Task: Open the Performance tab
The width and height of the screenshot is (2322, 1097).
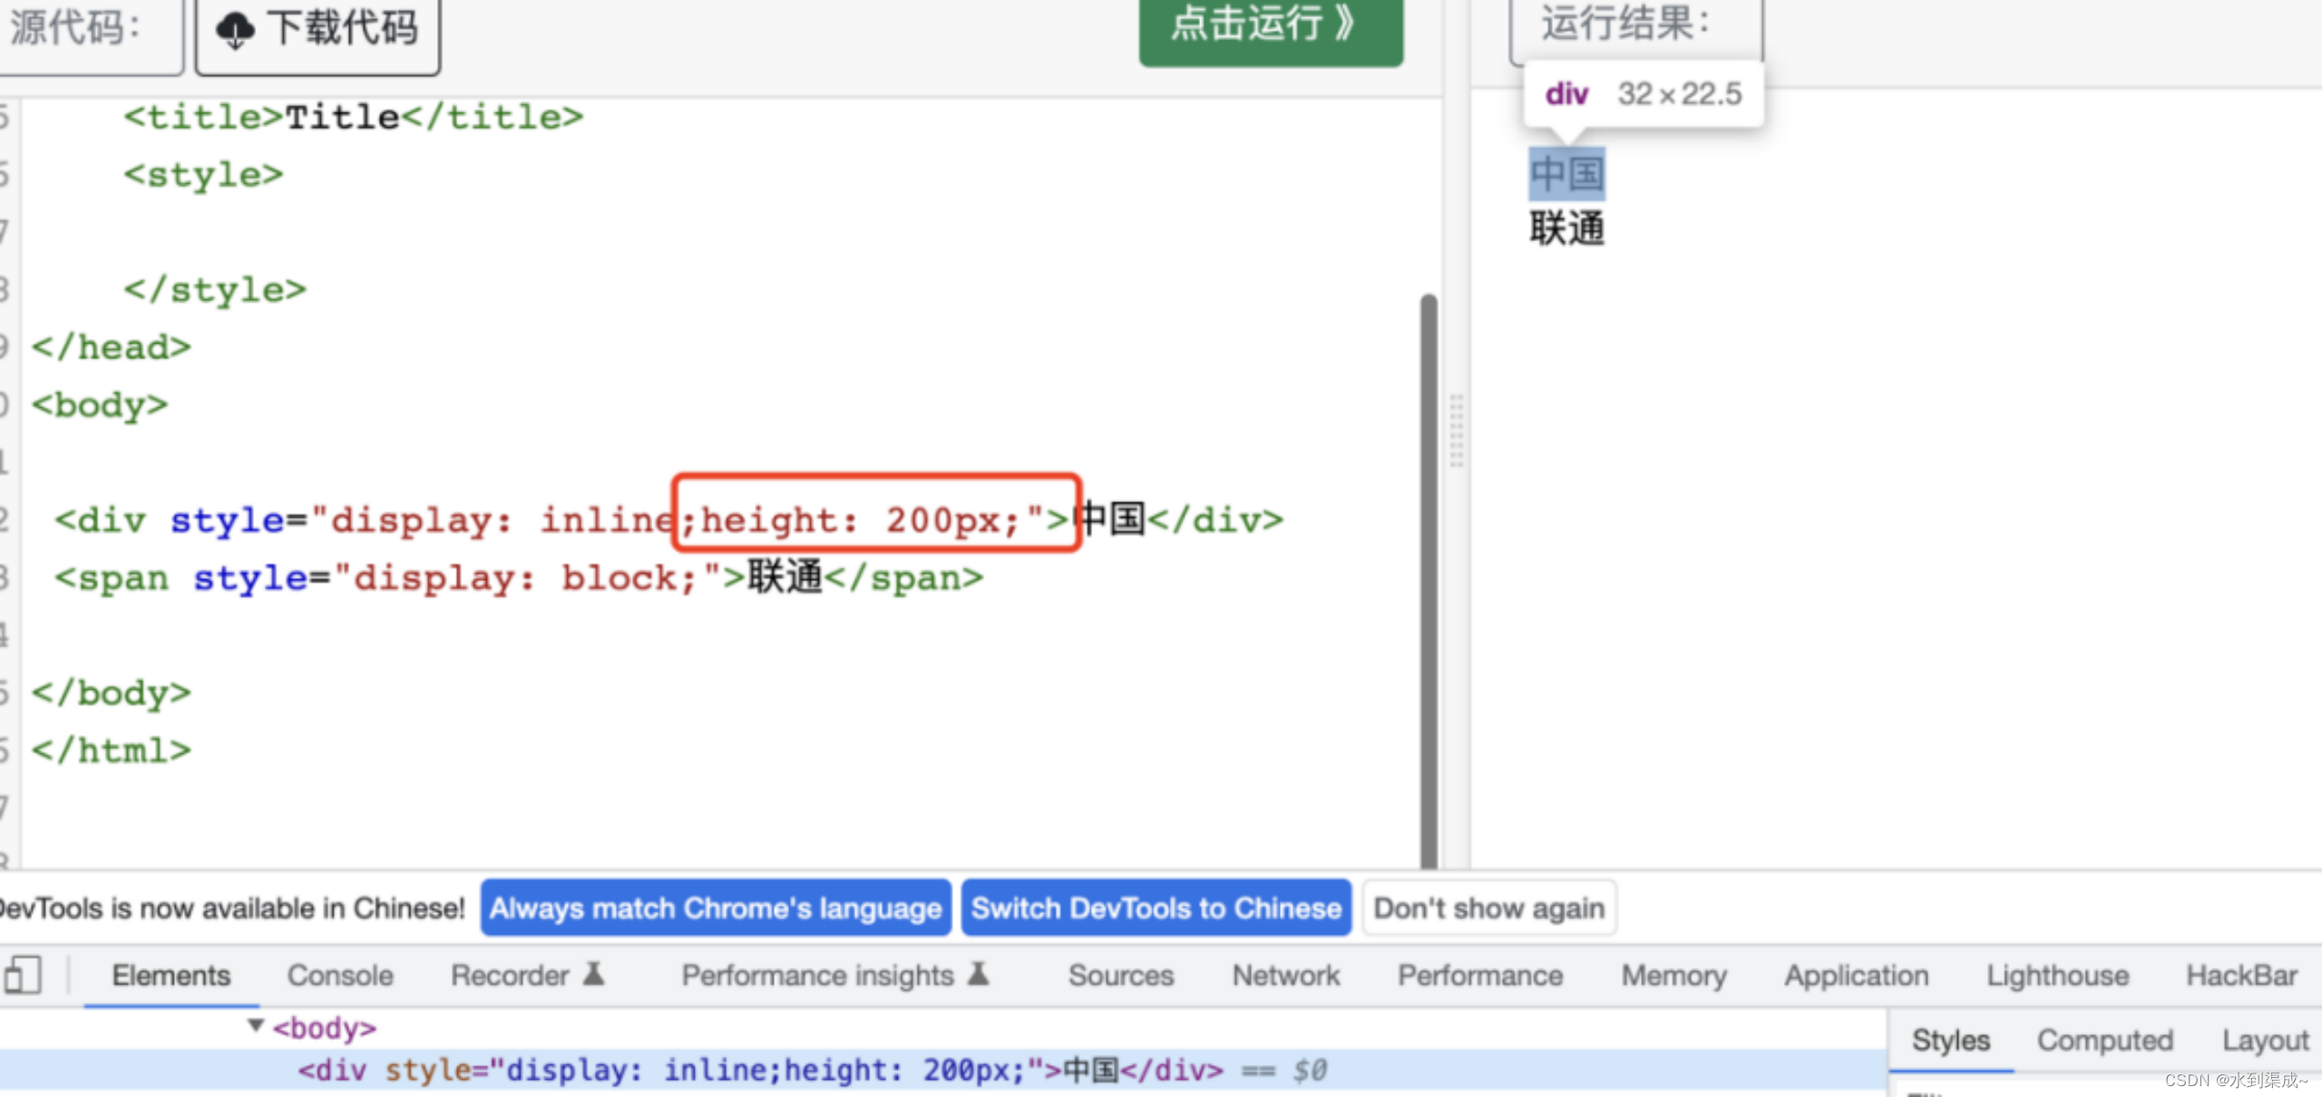Action: click(1480, 976)
